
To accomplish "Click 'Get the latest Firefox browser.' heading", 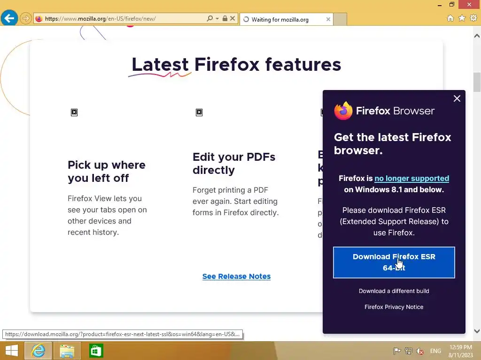I will tap(392, 143).
